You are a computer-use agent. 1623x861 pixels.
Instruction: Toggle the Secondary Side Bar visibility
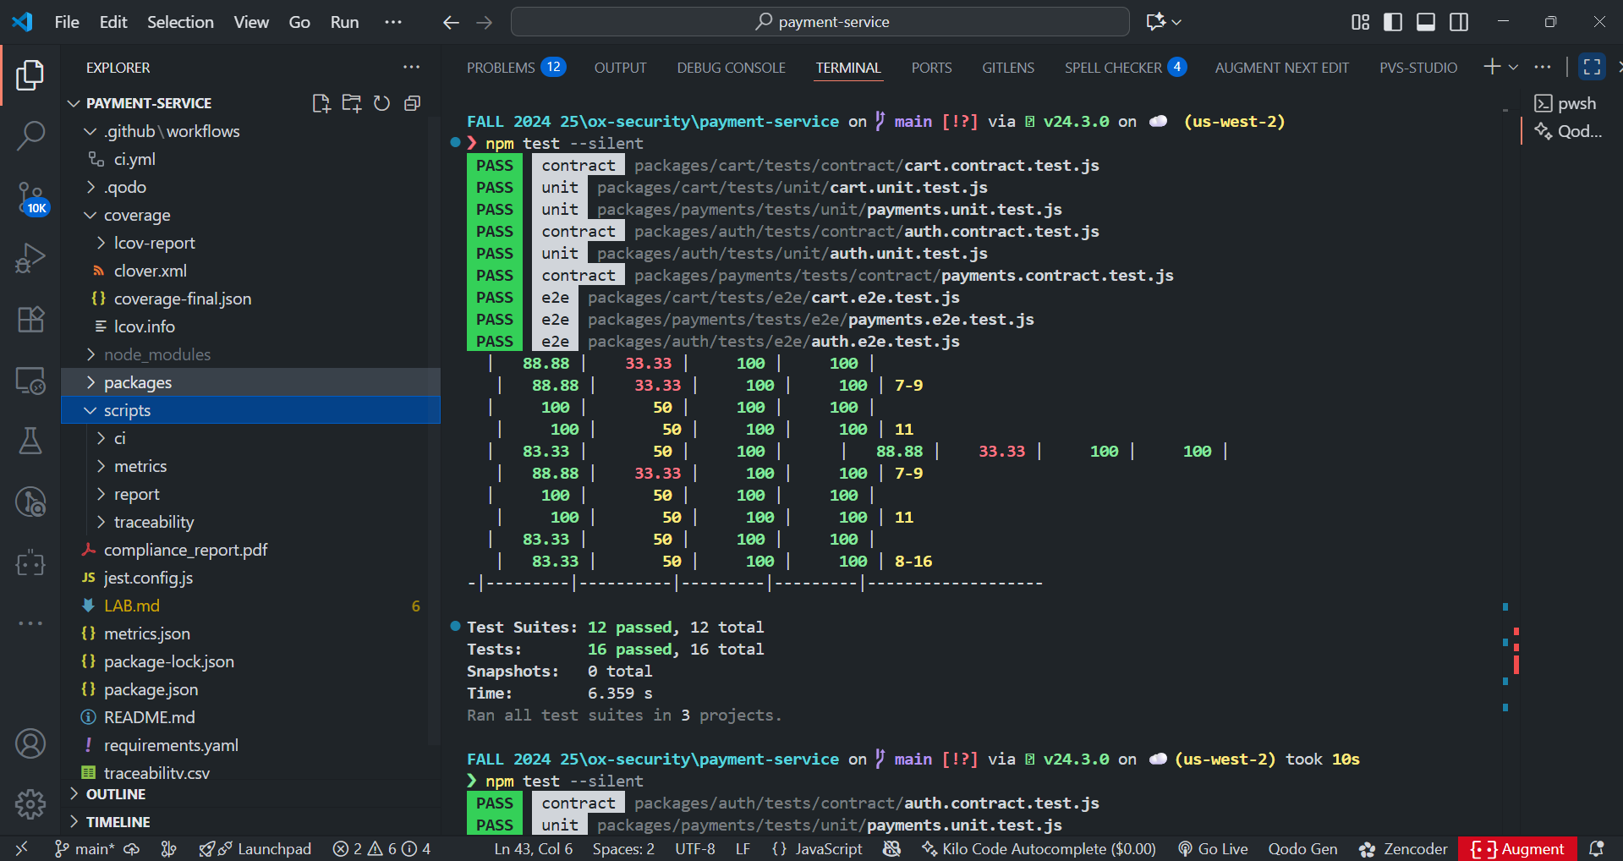1458,22
